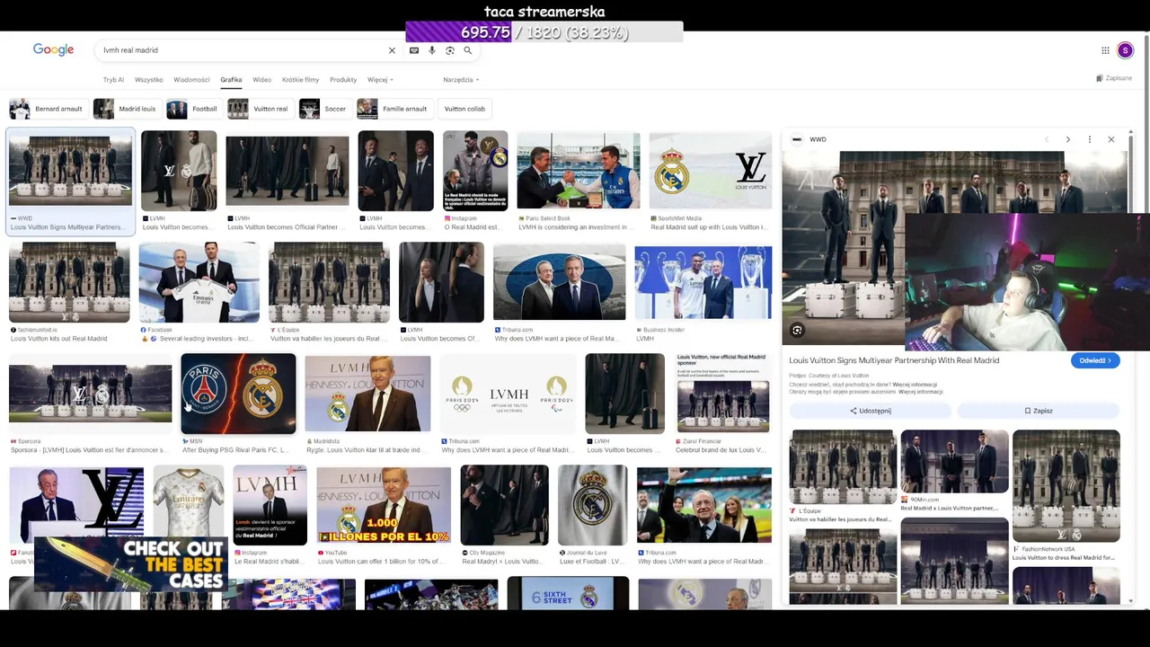The height and width of the screenshot is (647, 1150).
Task: Open three-dot options in preview panel
Action: coord(1089,139)
